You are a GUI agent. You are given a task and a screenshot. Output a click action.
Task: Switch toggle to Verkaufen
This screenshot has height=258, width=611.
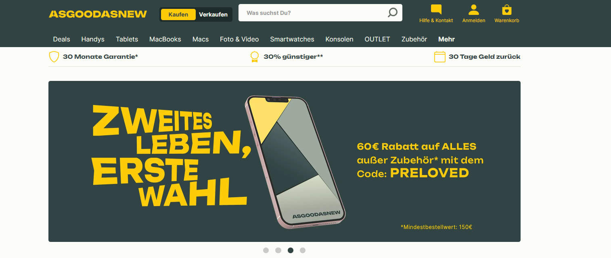(213, 14)
